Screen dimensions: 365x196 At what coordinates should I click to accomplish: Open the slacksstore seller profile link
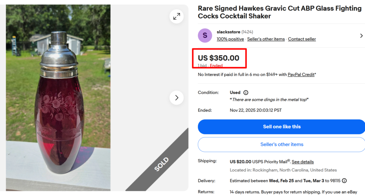click(228, 32)
